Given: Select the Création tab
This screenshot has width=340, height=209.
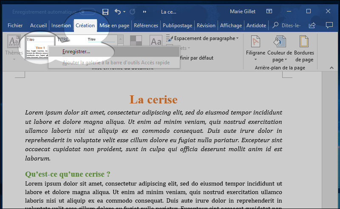Looking at the screenshot, I should (x=85, y=26).
